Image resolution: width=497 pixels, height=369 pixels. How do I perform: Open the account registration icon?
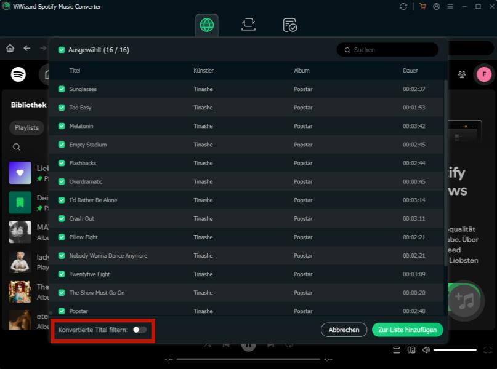coord(437,6)
